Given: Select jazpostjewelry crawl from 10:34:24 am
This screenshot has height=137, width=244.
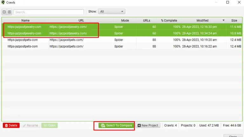Looking at the screenshot, I should point(122,33).
